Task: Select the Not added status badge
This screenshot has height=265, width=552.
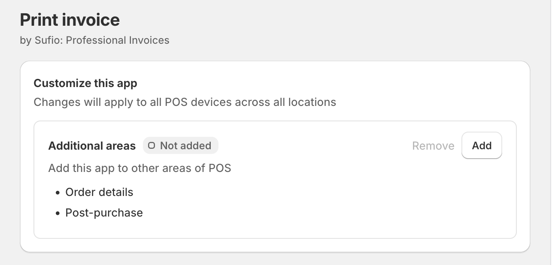Action: (x=180, y=146)
